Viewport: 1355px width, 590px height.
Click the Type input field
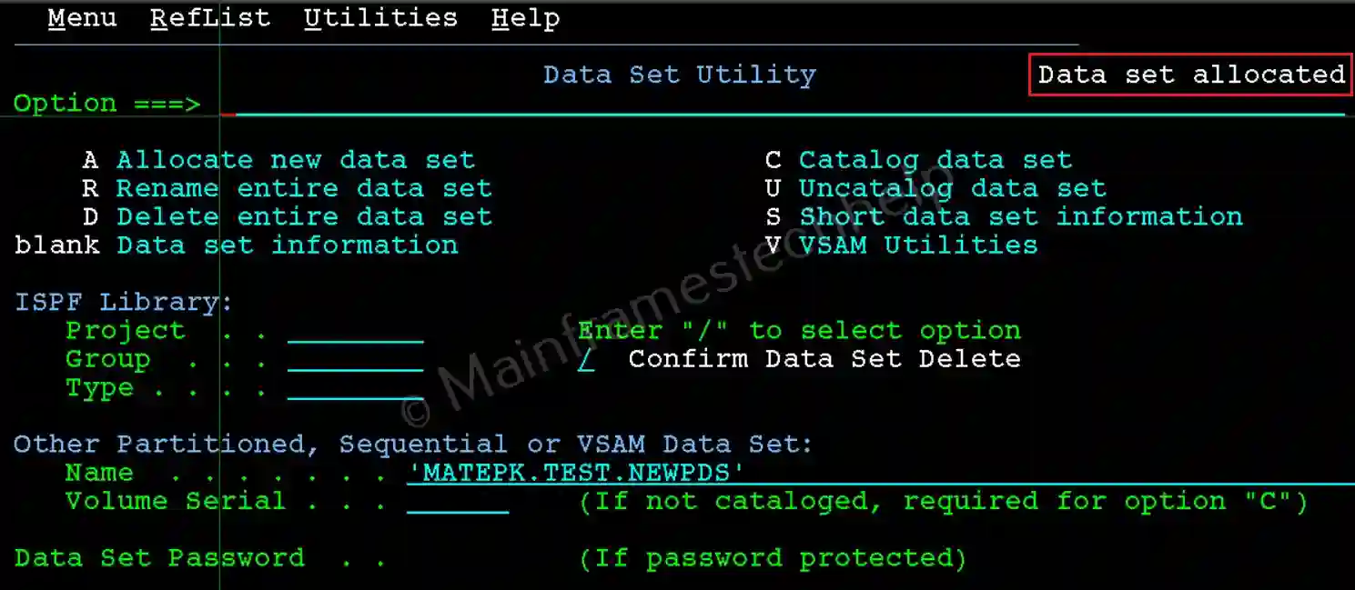pos(355,388)
